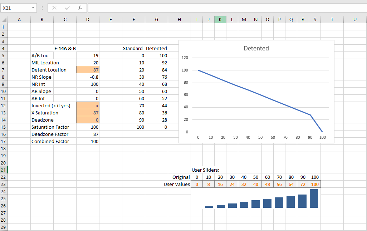367x231 pixels.
Task: Click the slider bar under user value 64
Action: pyautogui.click(x=290, y=202)
